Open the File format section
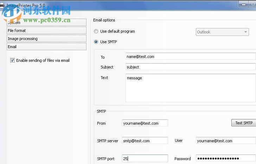Viewport: 256px width, 164px height. [x=46, y=31]
